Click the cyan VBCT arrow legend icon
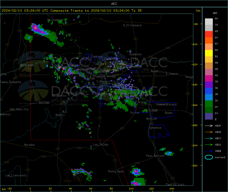 point(209,139)
